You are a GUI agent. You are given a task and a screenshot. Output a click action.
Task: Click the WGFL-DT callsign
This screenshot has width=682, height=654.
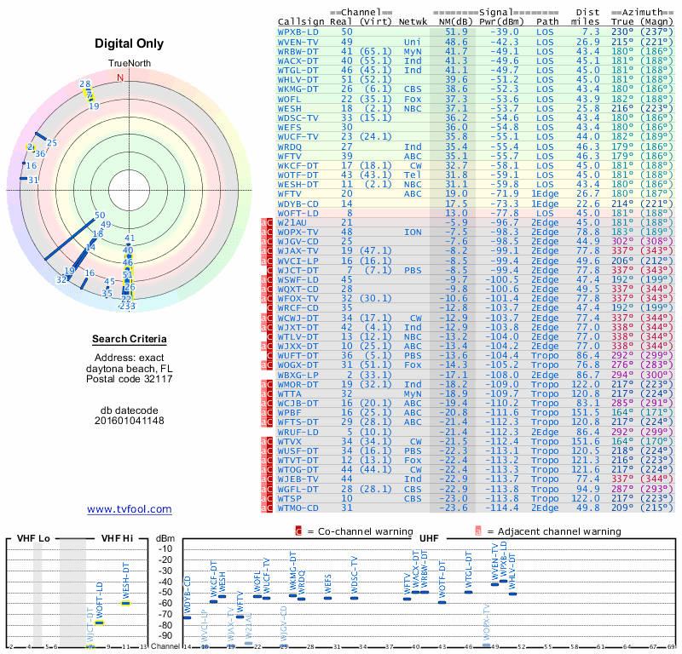(298, 489)
